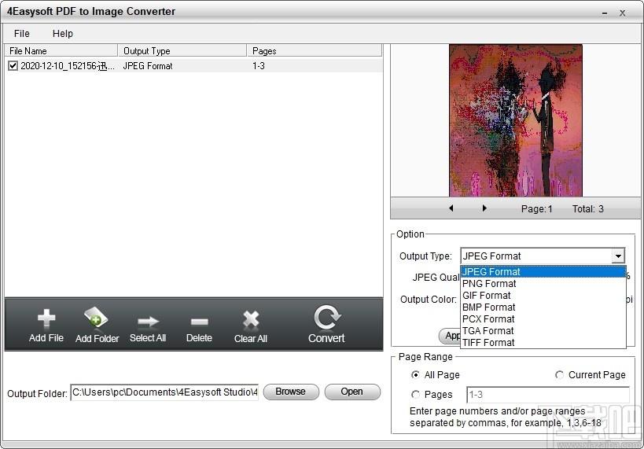Minimize the 4Easysoft window
Screen dimensions: 644x449
click(x=605, y=13)
